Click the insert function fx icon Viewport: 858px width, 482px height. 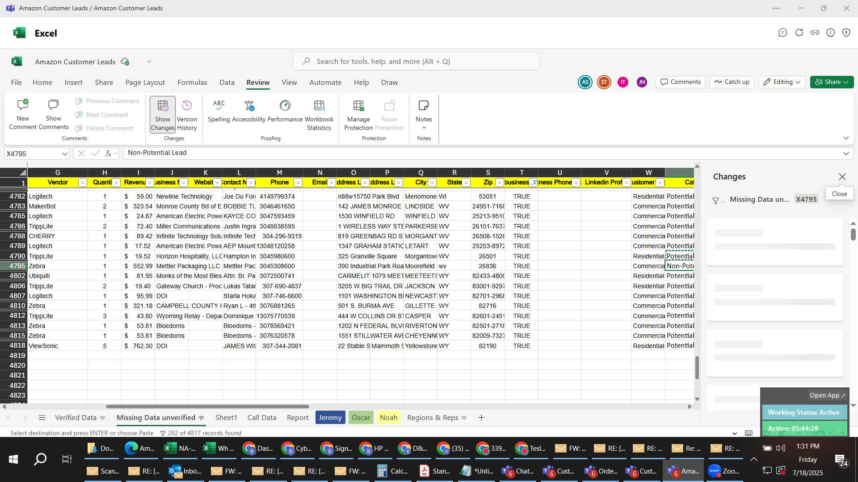[108, 154]
